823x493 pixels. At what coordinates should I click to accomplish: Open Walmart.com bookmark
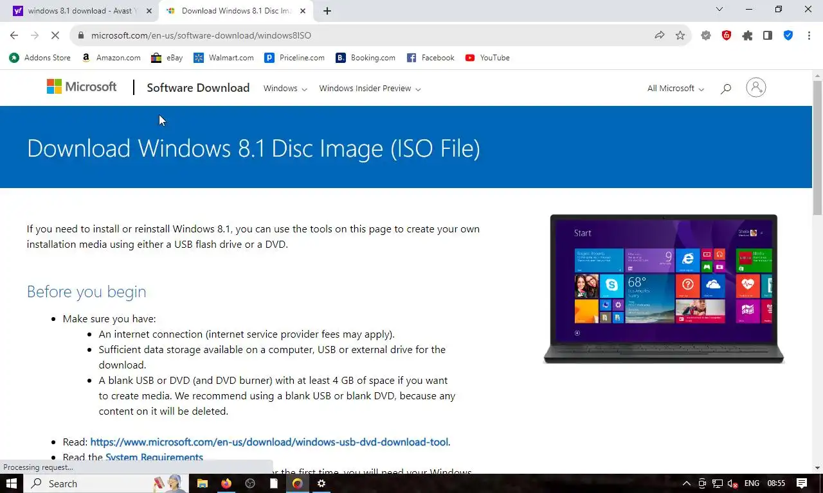224,58
